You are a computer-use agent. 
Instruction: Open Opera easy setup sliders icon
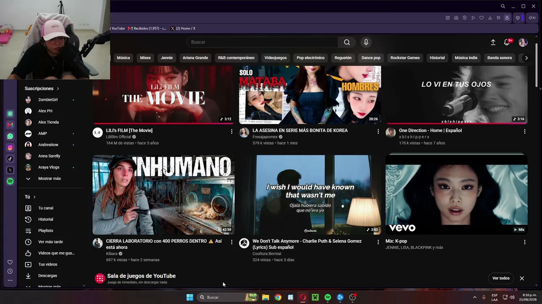[498, 18]
